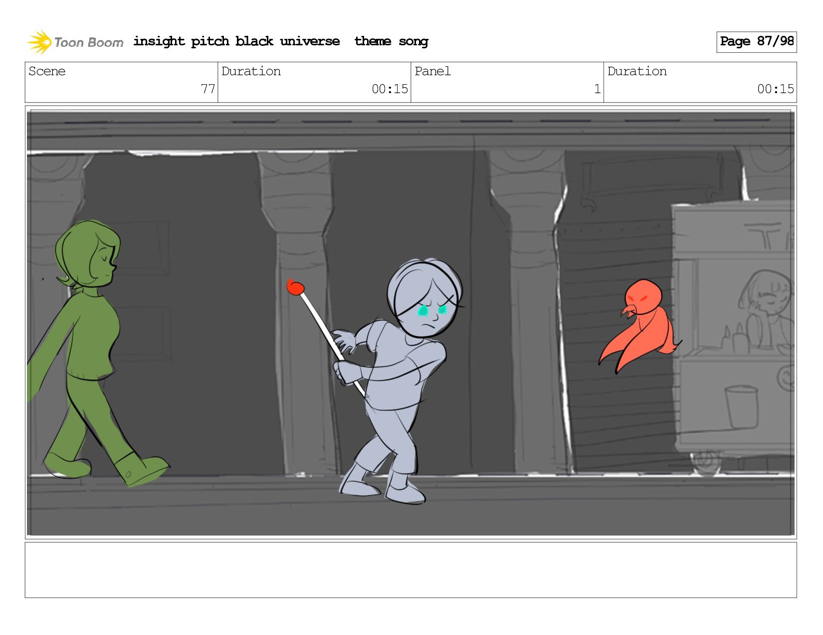
Task: Click the Toon Boom logo
Action: [x=75, y=42]
